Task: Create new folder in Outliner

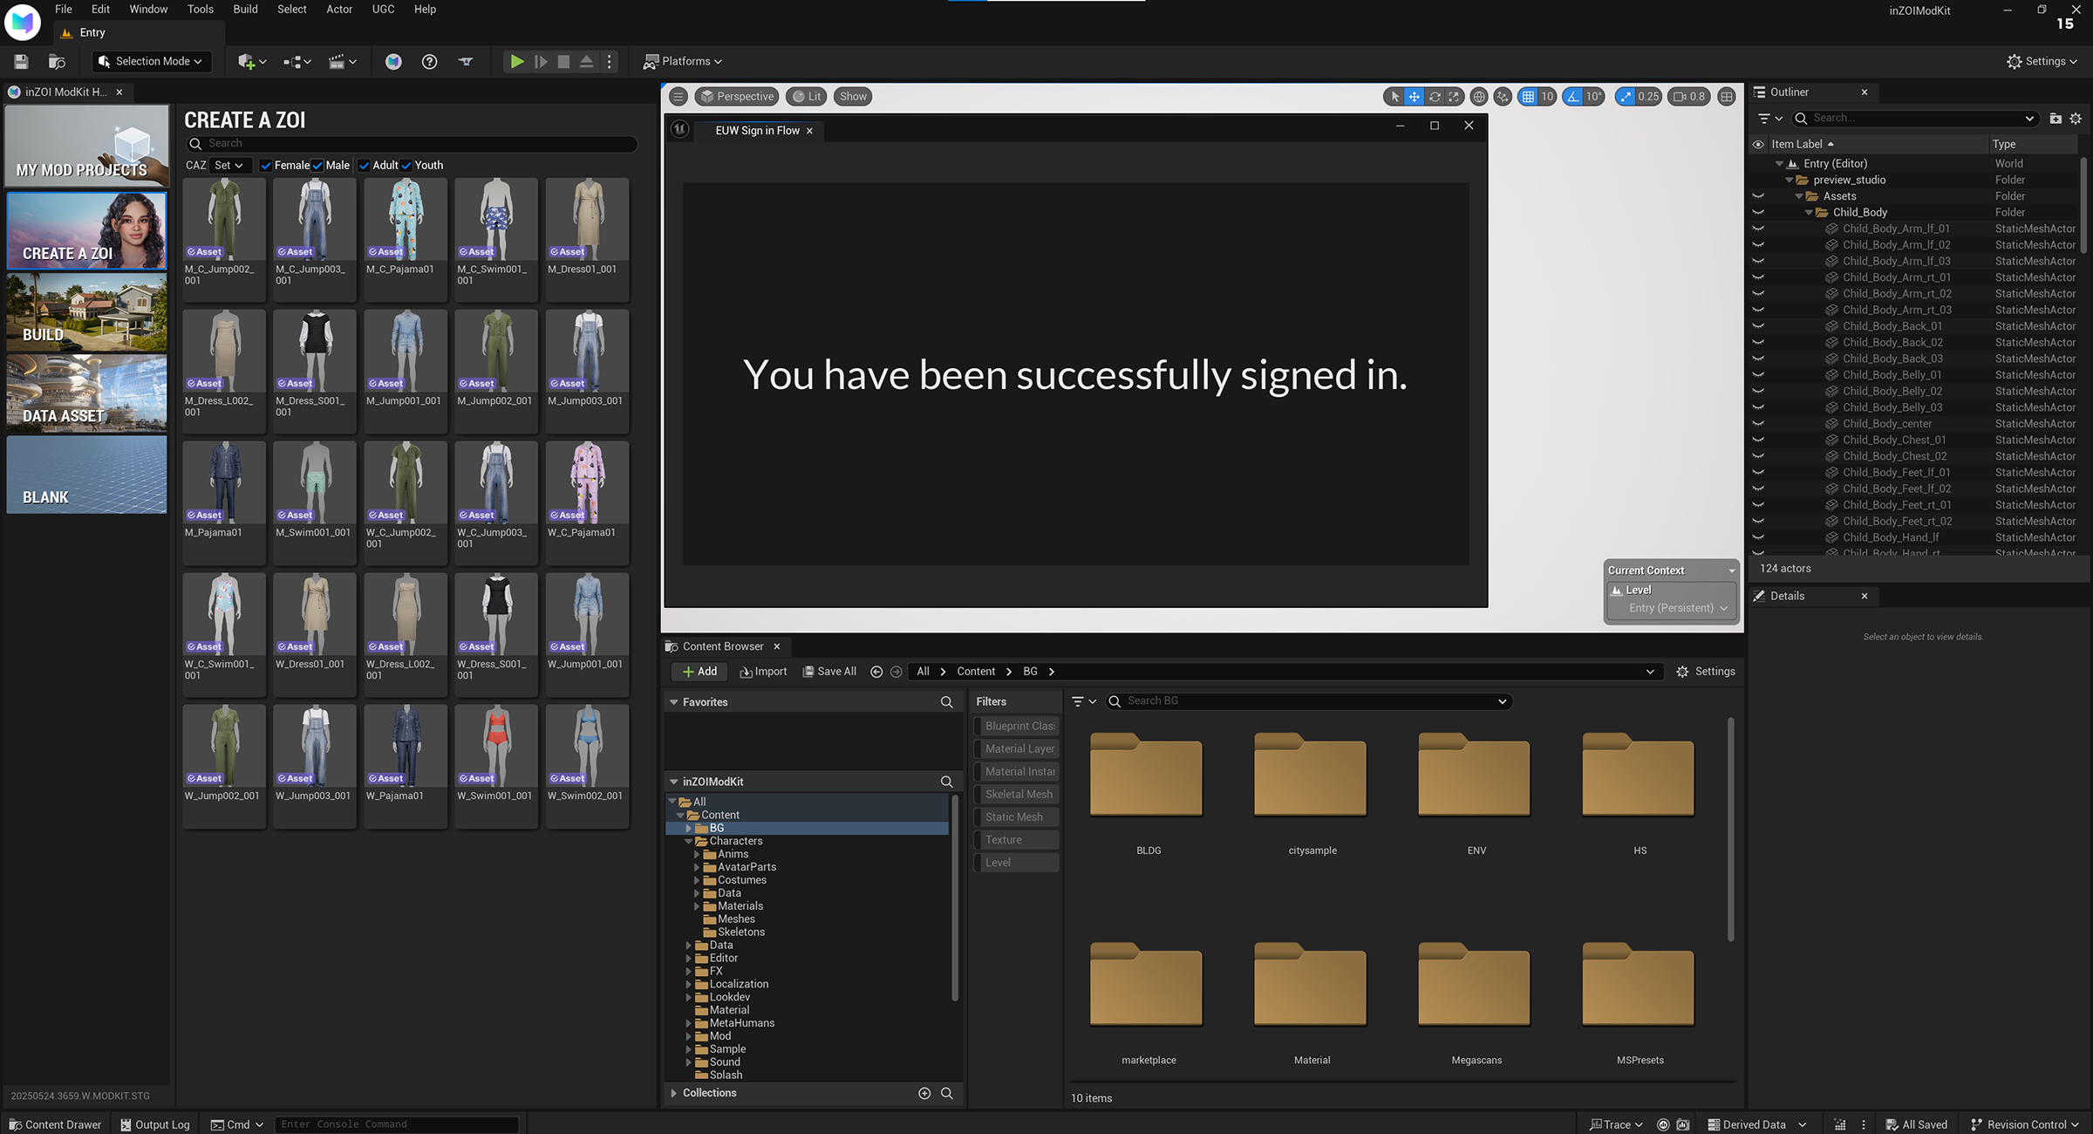Action: (x=2056, y=118)
